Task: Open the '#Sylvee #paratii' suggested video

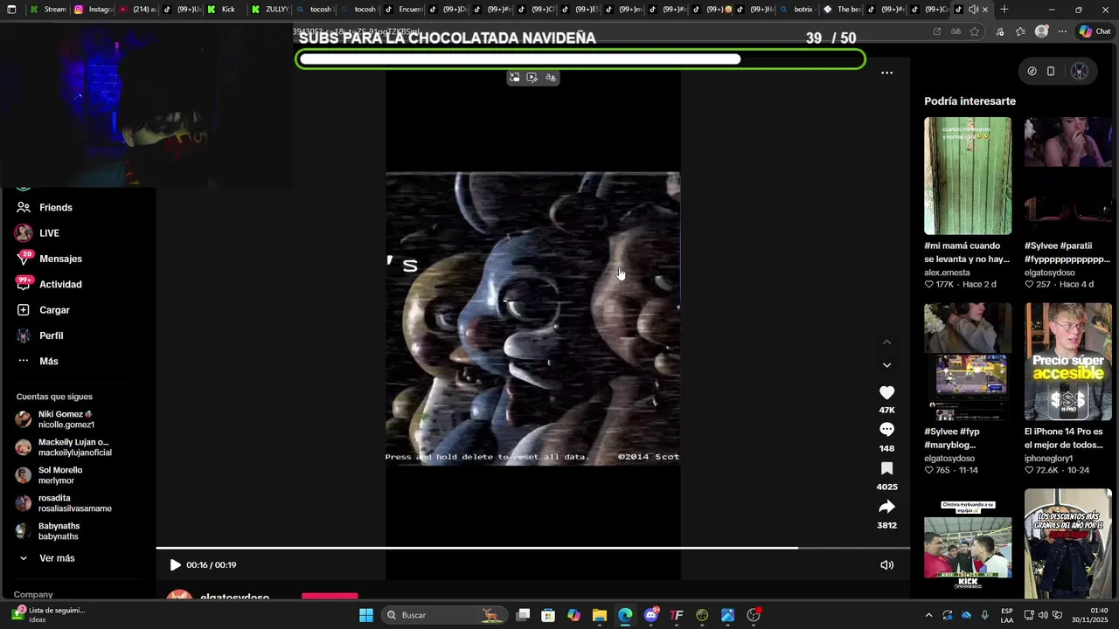Action: pyautogui.click(x=1068, y=176)
